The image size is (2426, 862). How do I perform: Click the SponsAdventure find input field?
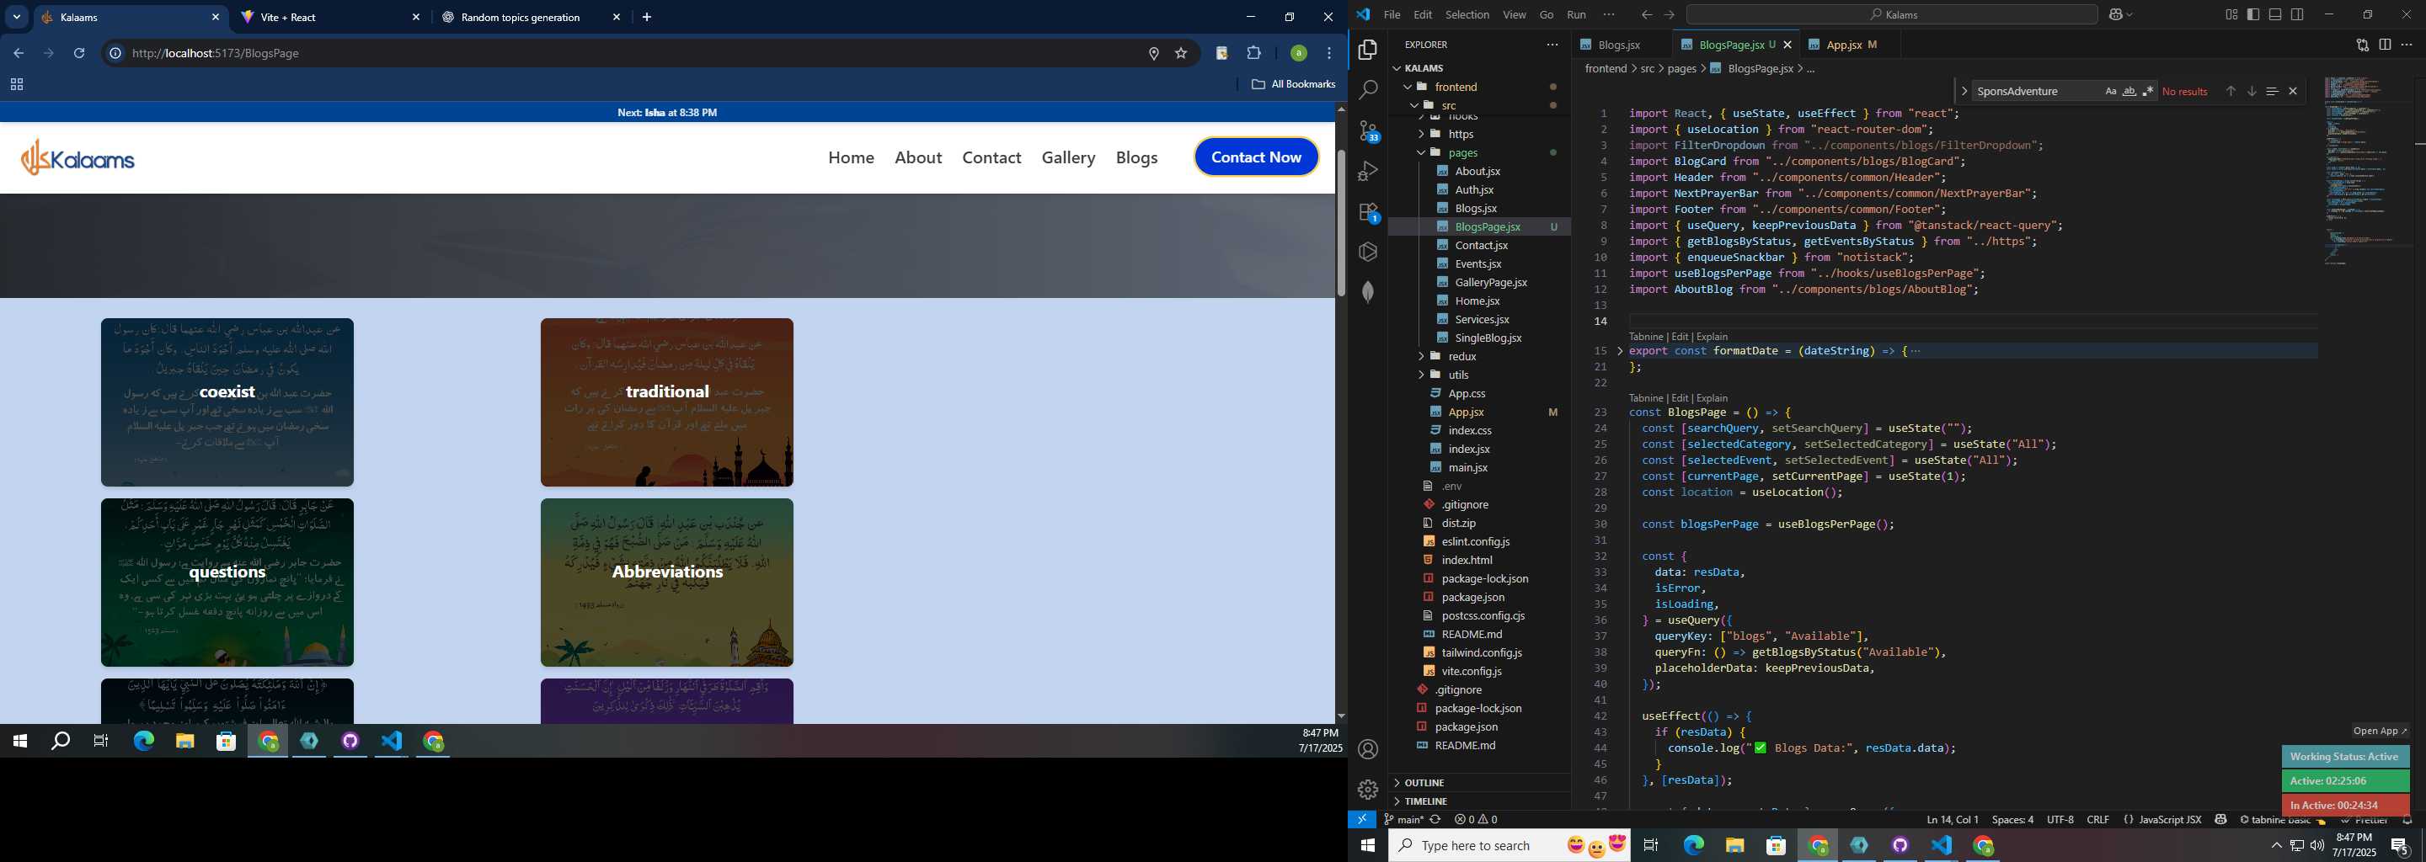pos(2036,91)
